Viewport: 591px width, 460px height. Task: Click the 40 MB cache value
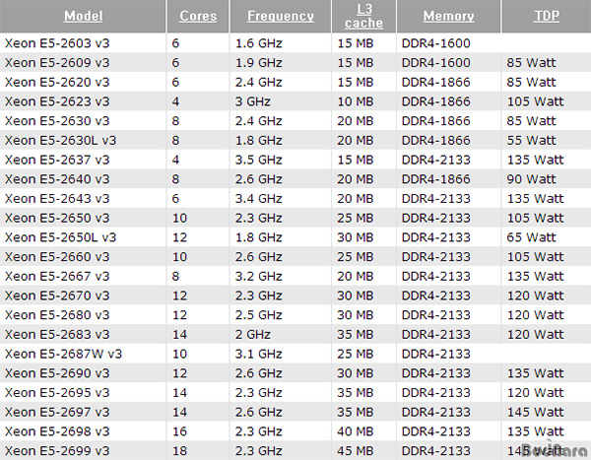tap(355, 431)
